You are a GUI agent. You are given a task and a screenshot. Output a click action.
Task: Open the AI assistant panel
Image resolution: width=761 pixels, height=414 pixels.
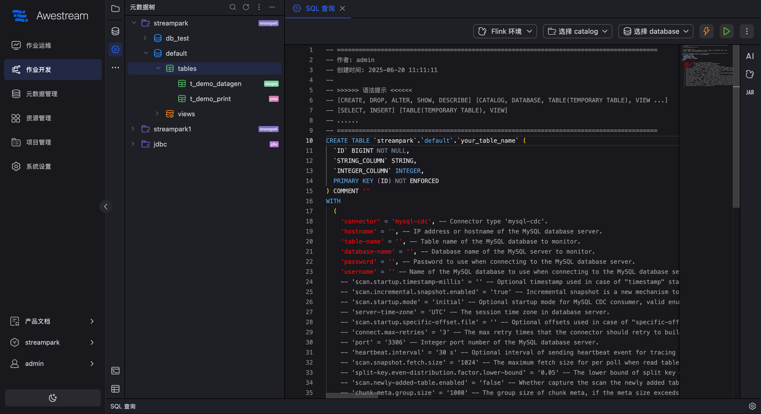point(749,56)
